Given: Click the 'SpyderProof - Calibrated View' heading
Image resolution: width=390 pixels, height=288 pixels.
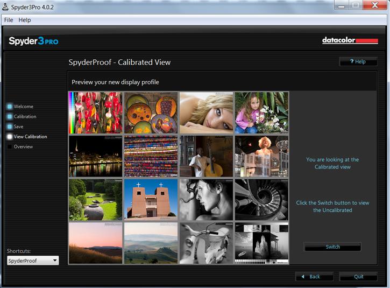Looking at the screenshot, I should pyautogui.click(x=119, y=62).
